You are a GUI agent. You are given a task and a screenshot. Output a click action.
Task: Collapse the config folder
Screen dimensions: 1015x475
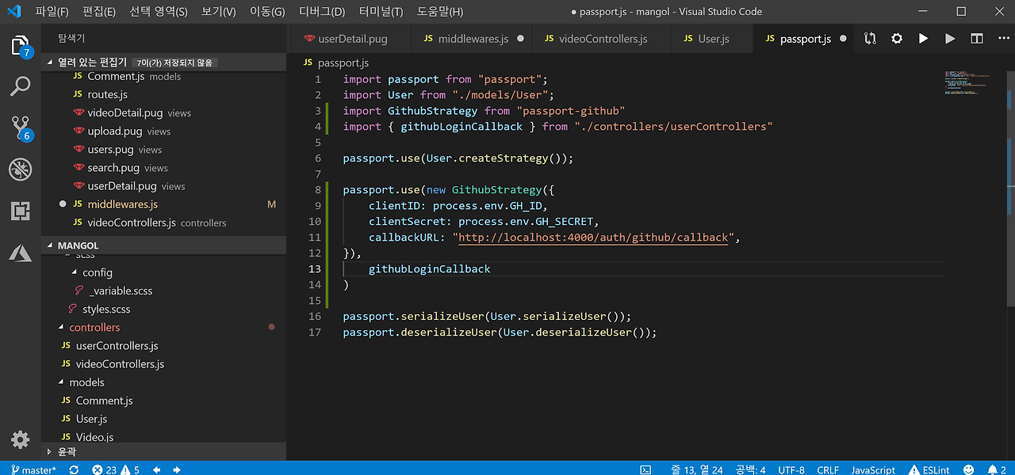tap(75, 272)
